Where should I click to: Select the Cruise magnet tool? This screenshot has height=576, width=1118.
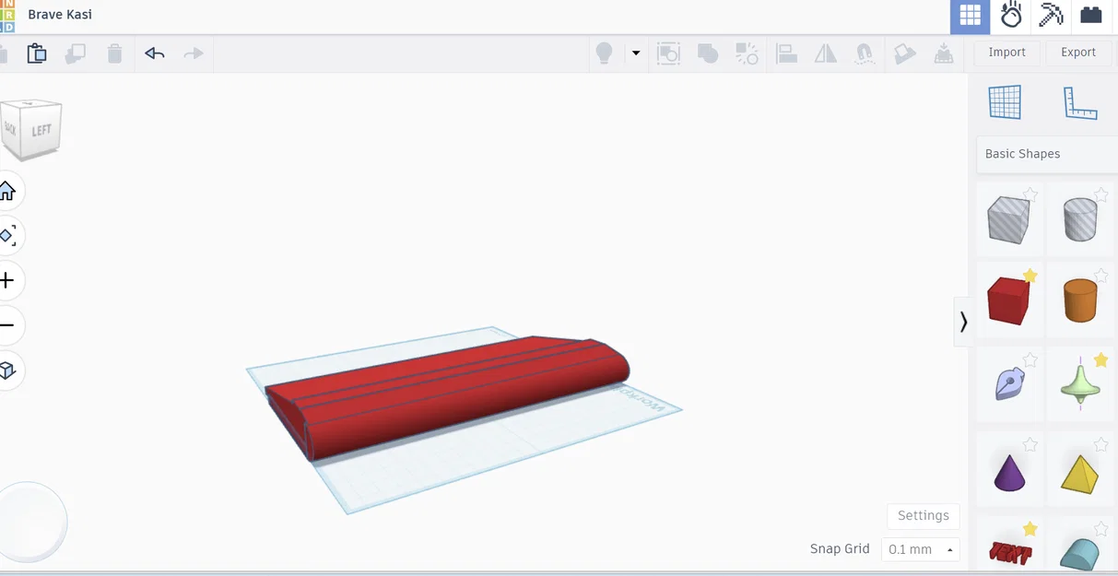pyautogui.click(x=865, y=53)
